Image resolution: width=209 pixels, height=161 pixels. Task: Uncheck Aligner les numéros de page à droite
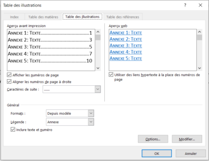pyautogui.click(x=9, y=82)
